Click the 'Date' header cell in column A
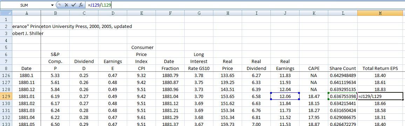 point(26,68)
